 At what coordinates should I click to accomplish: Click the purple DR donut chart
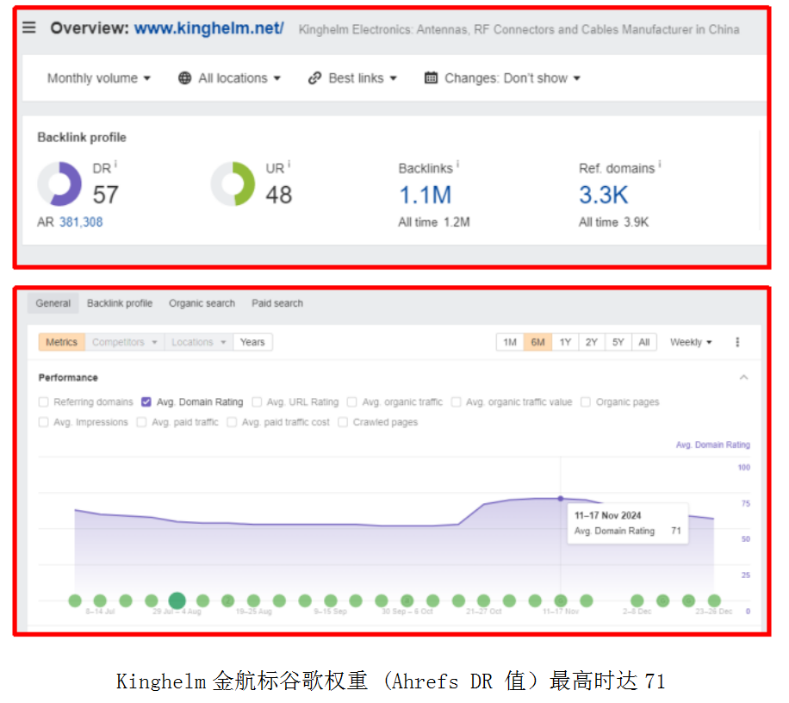click(59, 184)
